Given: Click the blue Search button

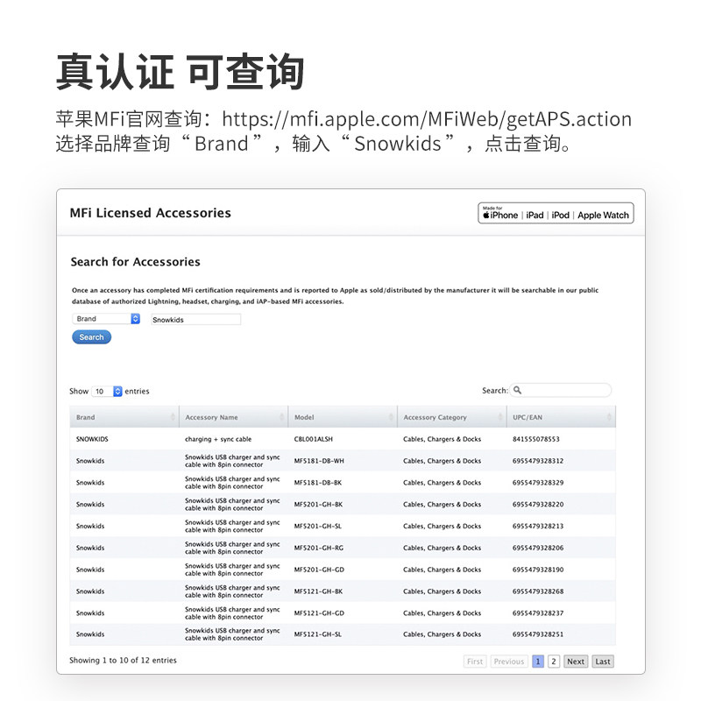Looking at the screenshot, I should click(x=92, y=337).
